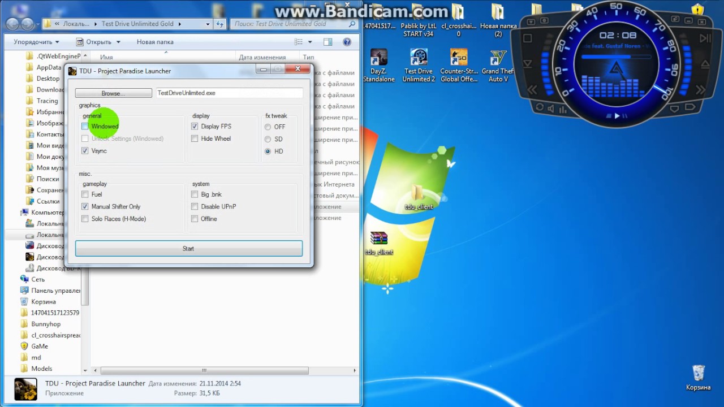The width and height of the screenshot is (724, 407).
Task: Uncheck the Vsync option
Action: (85, 151)
